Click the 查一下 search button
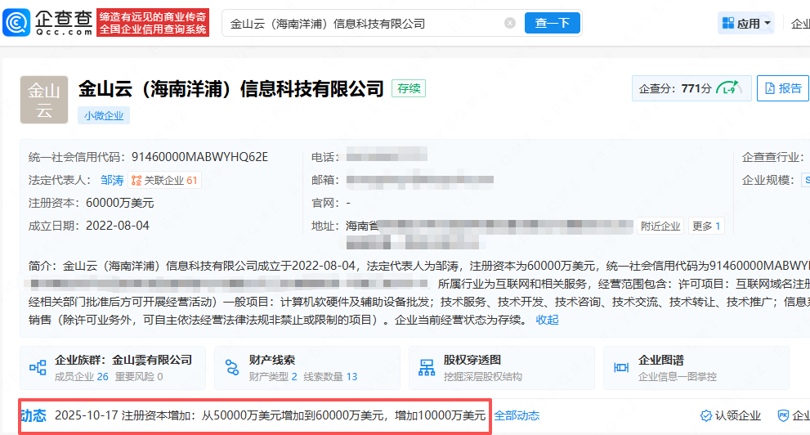The image size is (810, 435). [x=552, y=24]
